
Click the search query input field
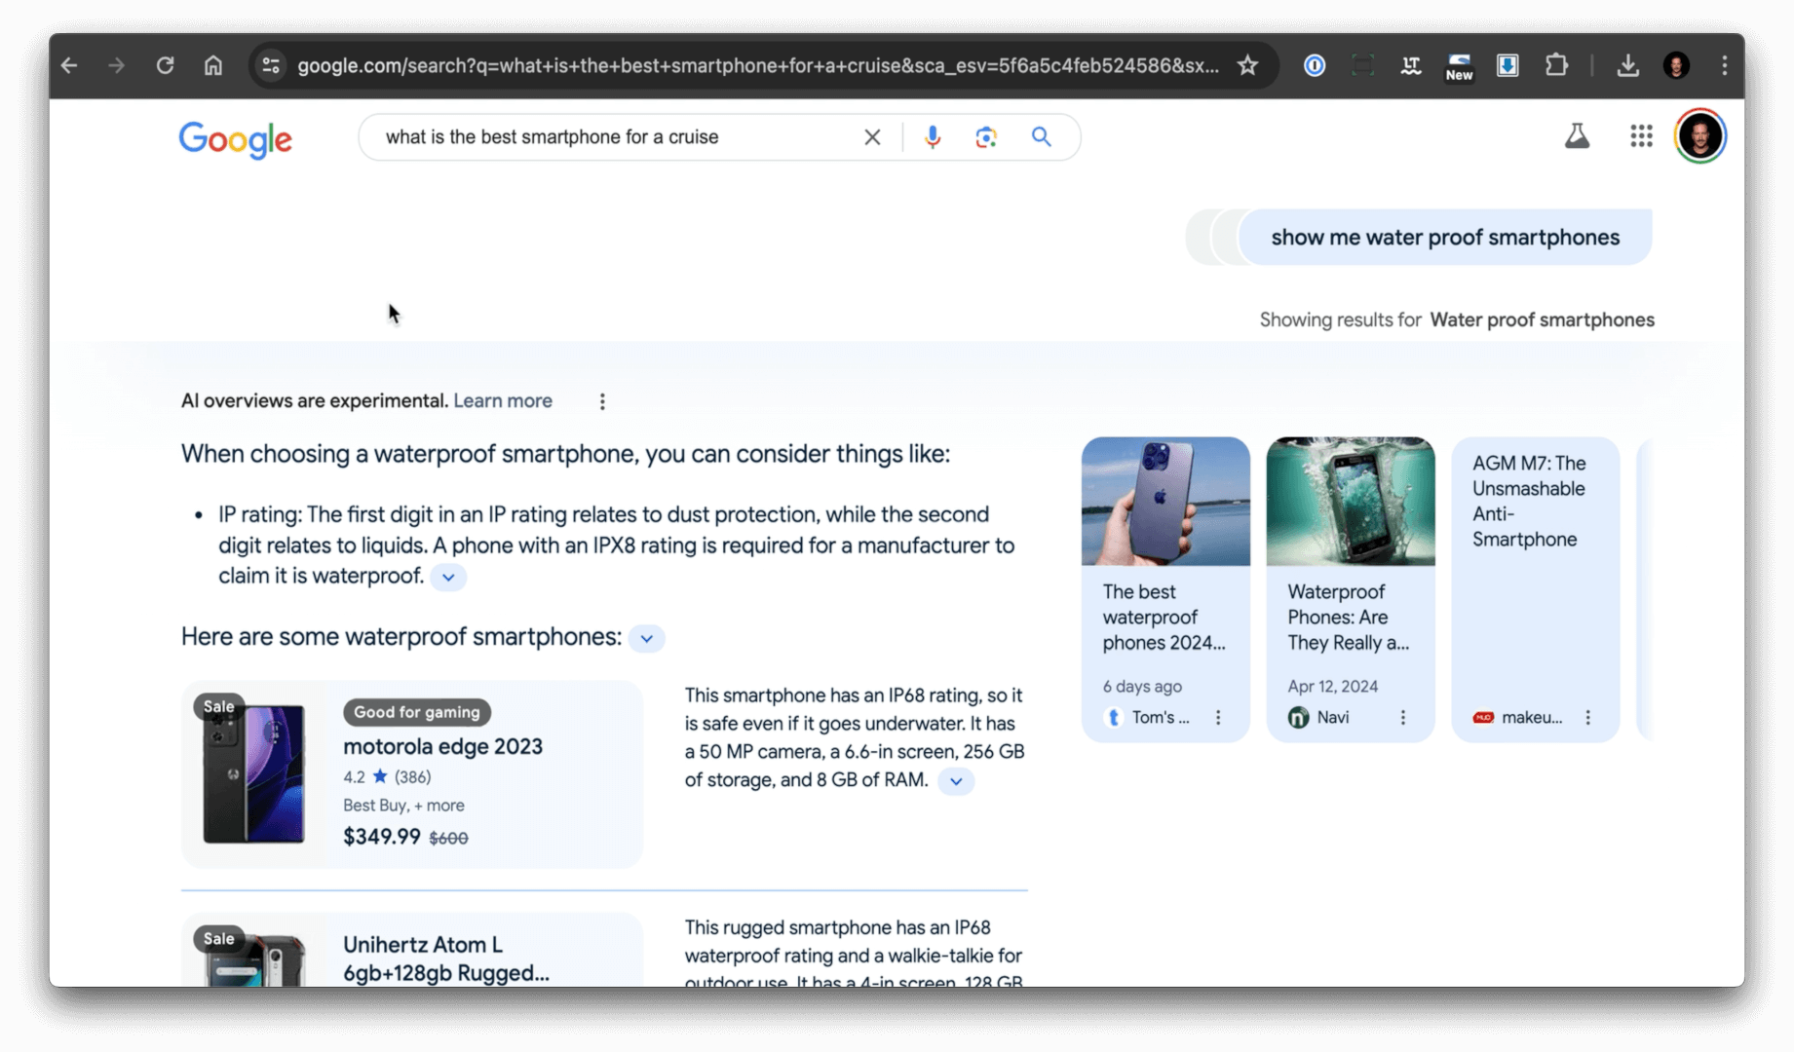(614, 137)
